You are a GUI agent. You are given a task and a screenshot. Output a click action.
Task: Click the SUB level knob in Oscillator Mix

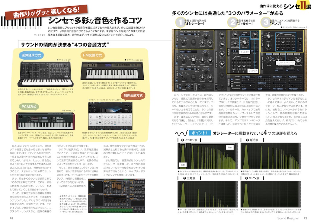click(x=222, y=64)
